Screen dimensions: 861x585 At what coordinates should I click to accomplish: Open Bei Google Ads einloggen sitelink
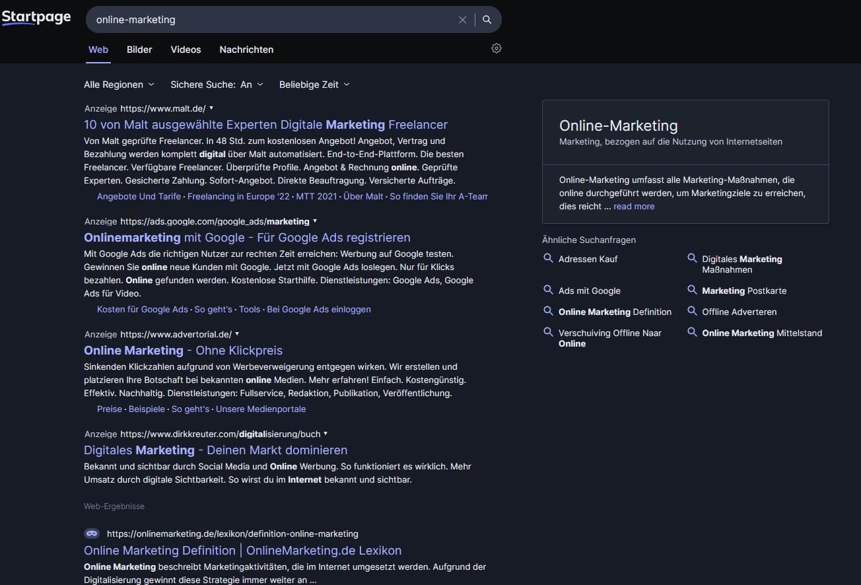point(319,309)
